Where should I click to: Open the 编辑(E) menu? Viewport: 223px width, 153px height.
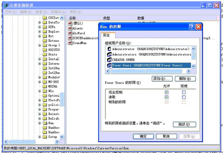26,12
